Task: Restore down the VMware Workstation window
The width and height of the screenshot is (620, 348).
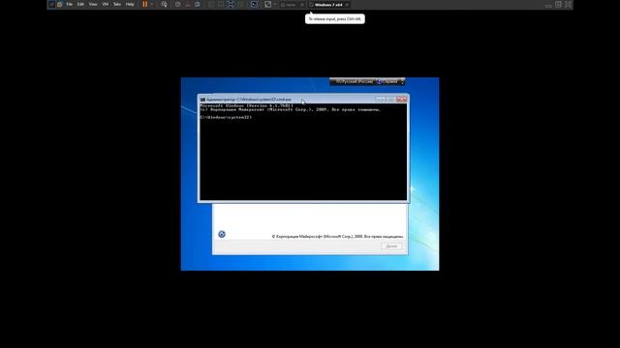Action: 558,5
